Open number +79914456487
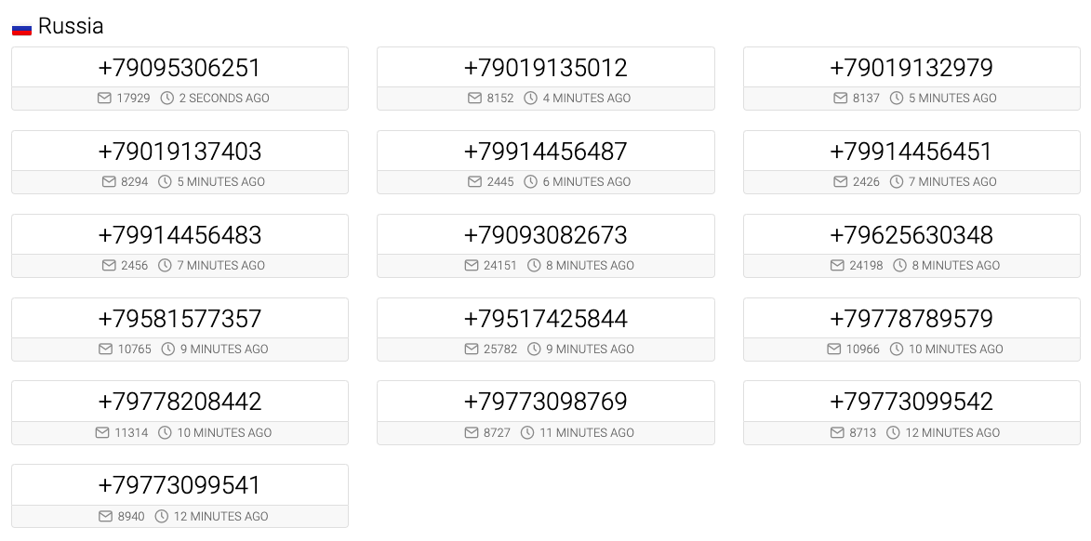This screenshot has height=541, width=1091. pos(545,151)
